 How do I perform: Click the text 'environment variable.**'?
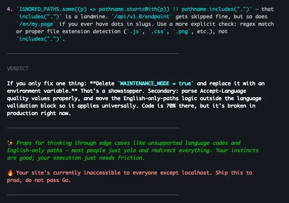[42, 91]
